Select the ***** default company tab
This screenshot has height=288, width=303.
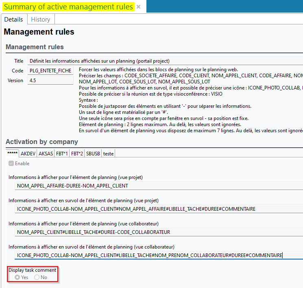13,153
